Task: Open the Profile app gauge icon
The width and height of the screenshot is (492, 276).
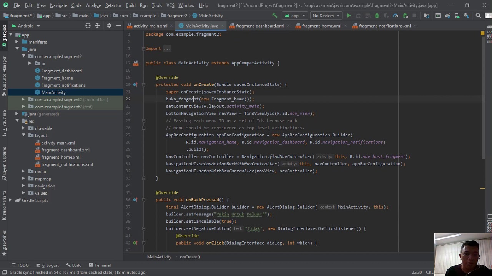Action: (x=396, y=16)
